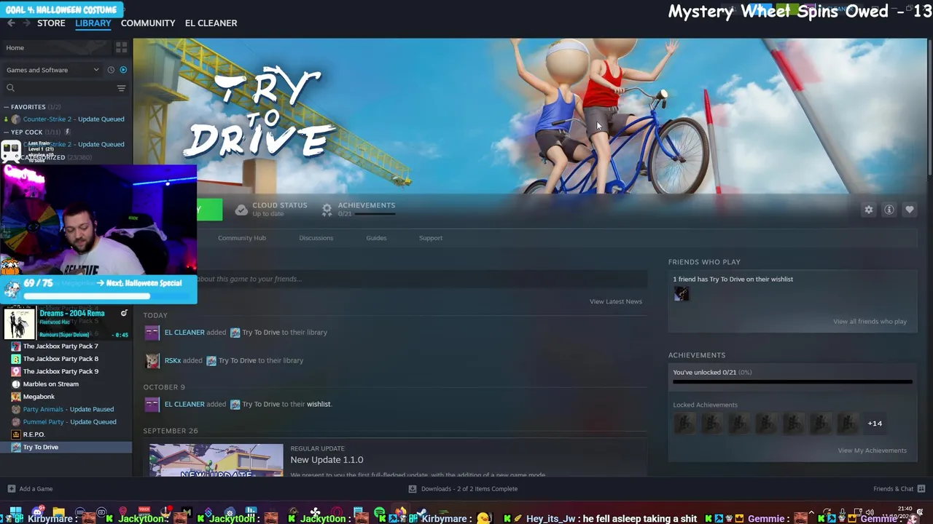Screen dimensions: 933x524
Task: Click achievements progress bar 0/21
Action: coord(792,381)
